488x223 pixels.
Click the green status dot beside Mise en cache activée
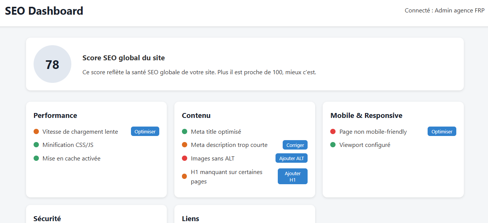coord(36,158)
